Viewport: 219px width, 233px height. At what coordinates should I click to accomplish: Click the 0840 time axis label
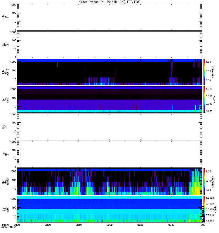click(79, 225)
